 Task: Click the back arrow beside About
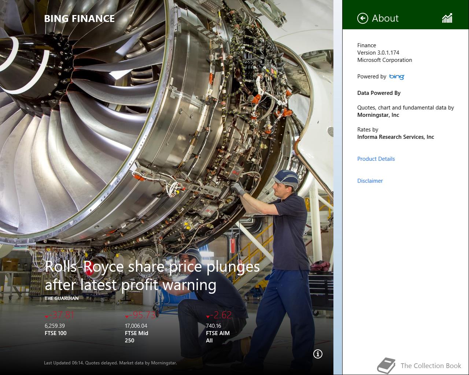[362, 18]
